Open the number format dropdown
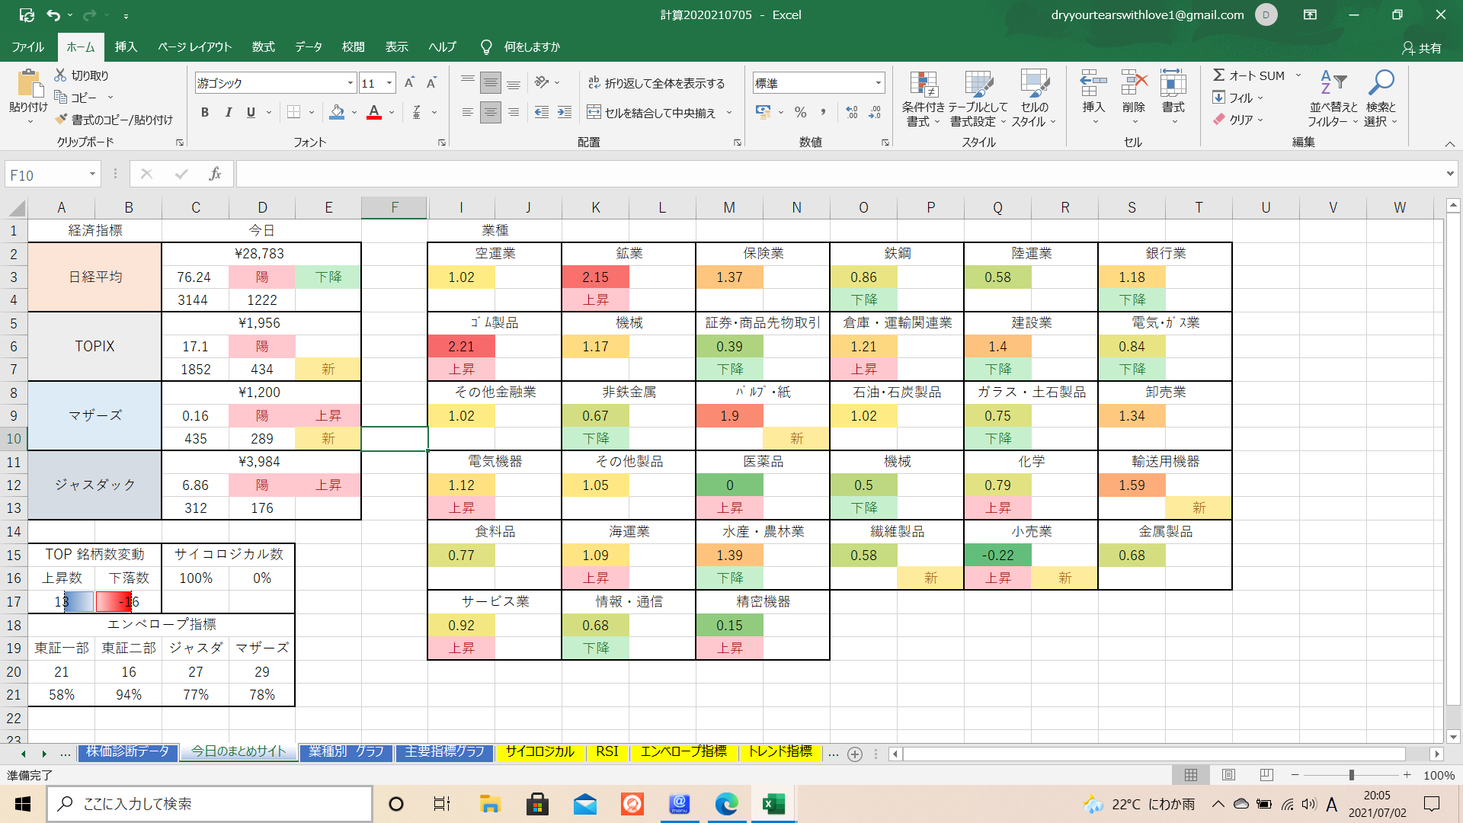The image size is (1463, 823). pos(878,83)
